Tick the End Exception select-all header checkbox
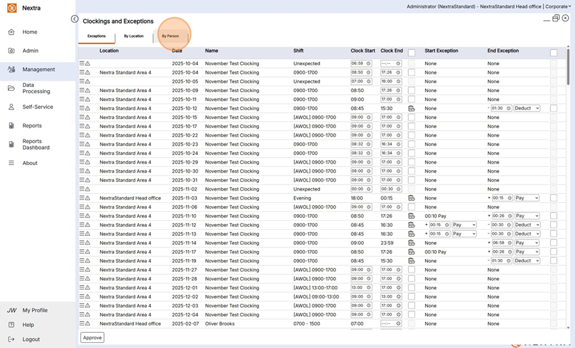Image resolution: width=575 pixels, height=348 pixels. [x=553, y=53]
